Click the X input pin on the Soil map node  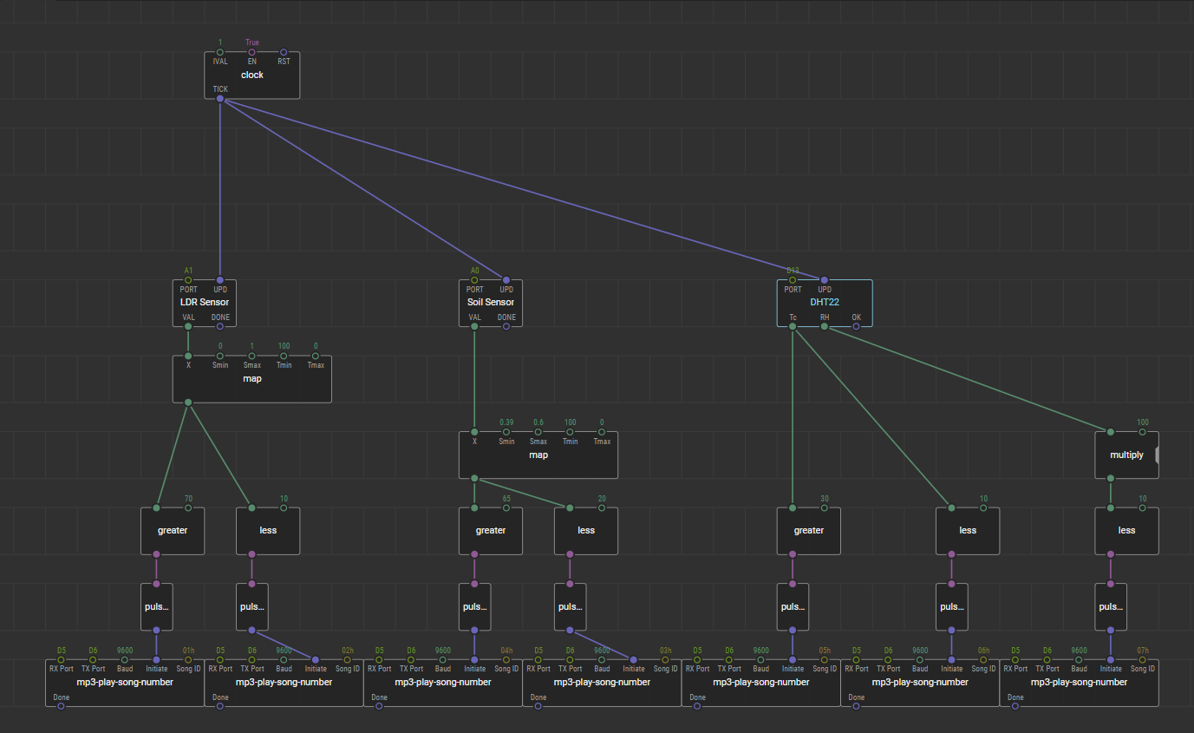[x=474, y=432]
